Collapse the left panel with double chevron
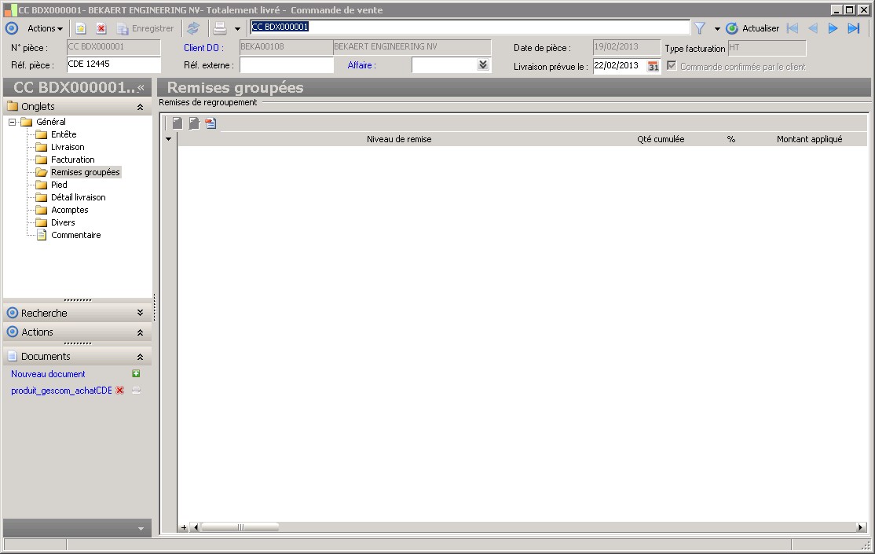Viewport: 875px width, 554px height. 141,88
